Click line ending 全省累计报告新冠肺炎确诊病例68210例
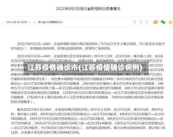Screen dimensions: 173x137 pyautogui.click(x=45, y=132)
